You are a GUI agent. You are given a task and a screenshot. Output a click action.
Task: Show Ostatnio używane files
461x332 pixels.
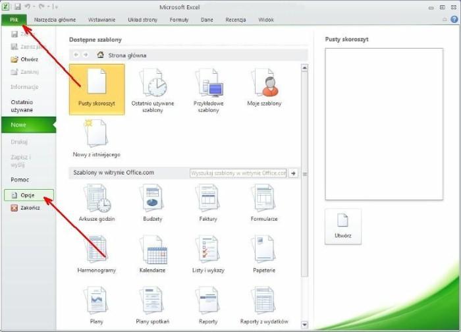[x=22, y=106]
